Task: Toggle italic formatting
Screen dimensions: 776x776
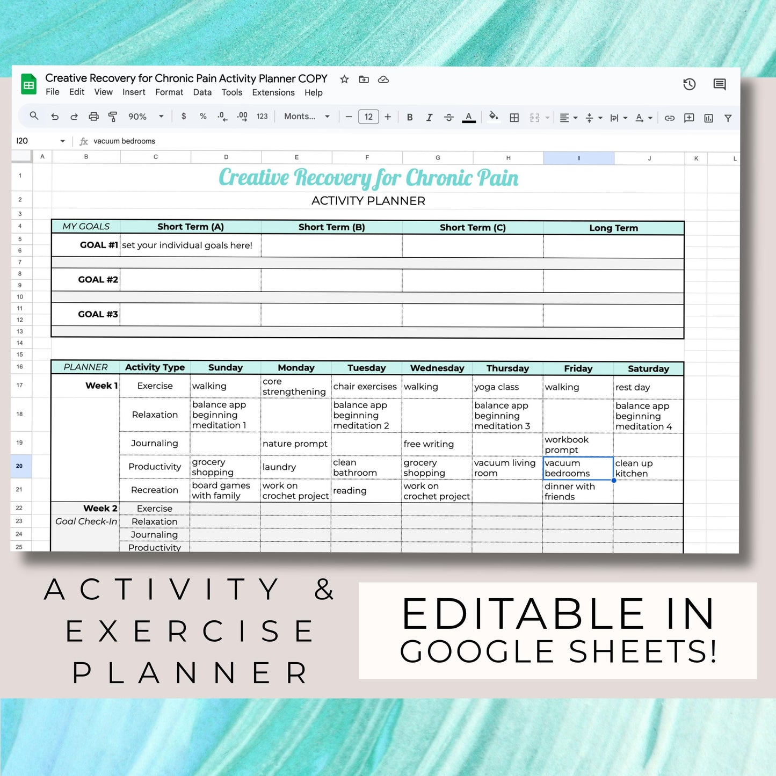Action: point(429,117)
